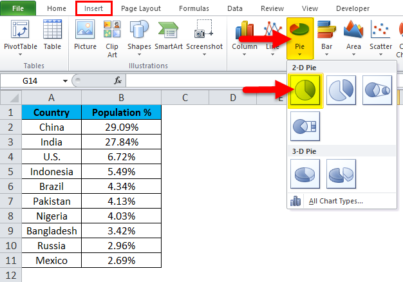
Task: Choose the Exploded 3-D pie chart
Action: 341,174
